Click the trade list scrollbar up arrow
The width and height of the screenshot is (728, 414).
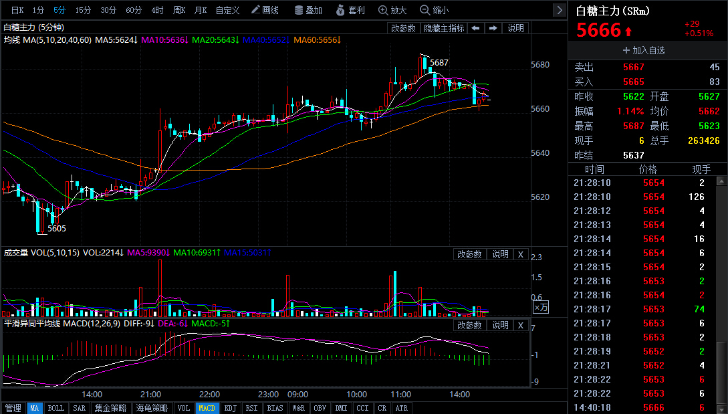[x=721, y=181]
